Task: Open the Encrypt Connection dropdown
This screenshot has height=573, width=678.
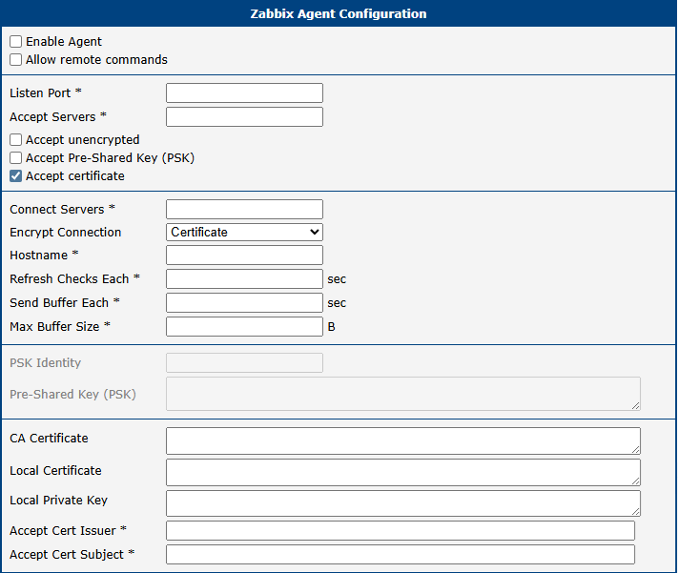Action: 244,233
